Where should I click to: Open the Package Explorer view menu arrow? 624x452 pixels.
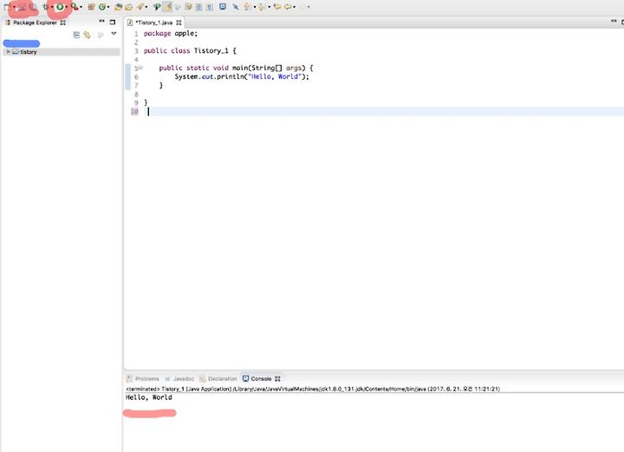click(x=114, y=34)
